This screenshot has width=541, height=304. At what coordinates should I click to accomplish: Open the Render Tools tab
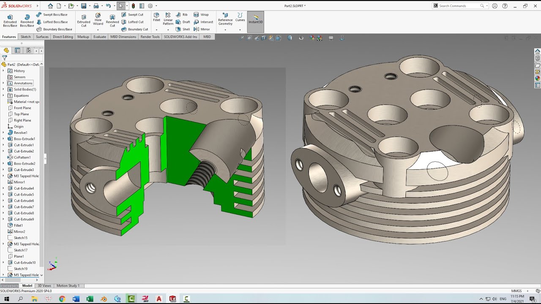(x=150, y=37)
